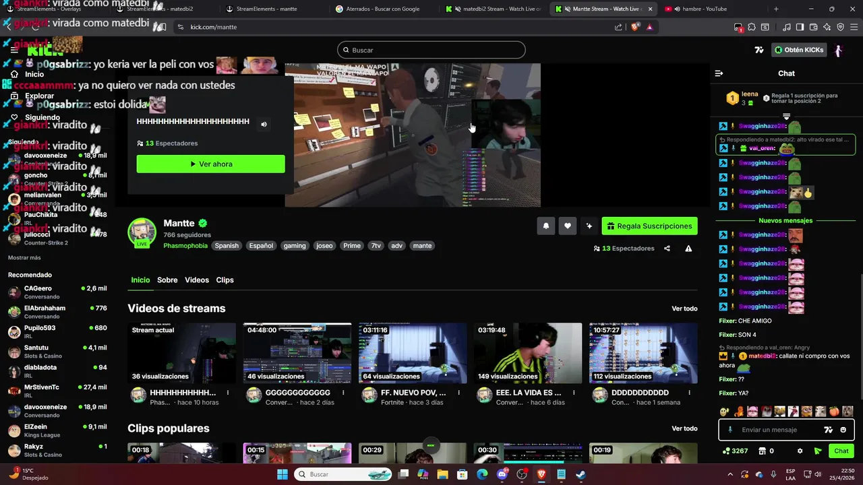Open options menu for GGGGGGGGGGGG video
This screenshot has height=485, width=863.
click(x=343, y=393)
